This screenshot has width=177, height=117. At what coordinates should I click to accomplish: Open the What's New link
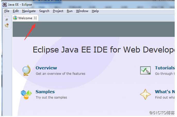point(165,92)
